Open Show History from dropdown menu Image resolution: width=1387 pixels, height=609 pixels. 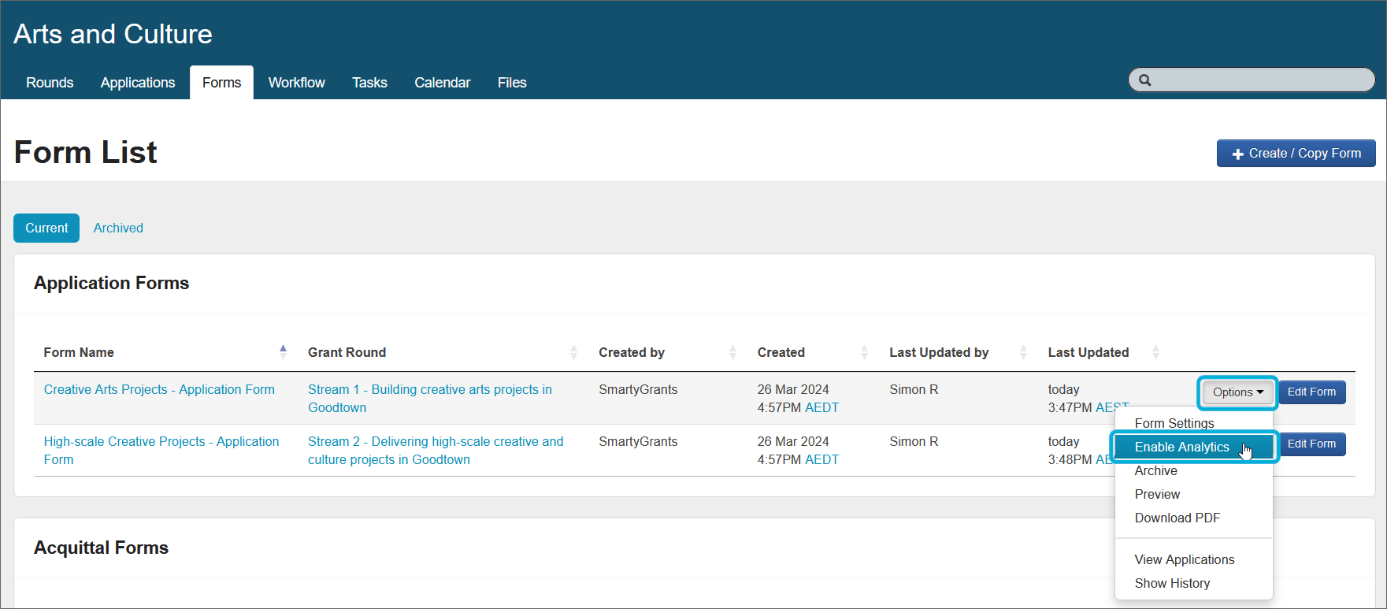(x=1172, y=583)
